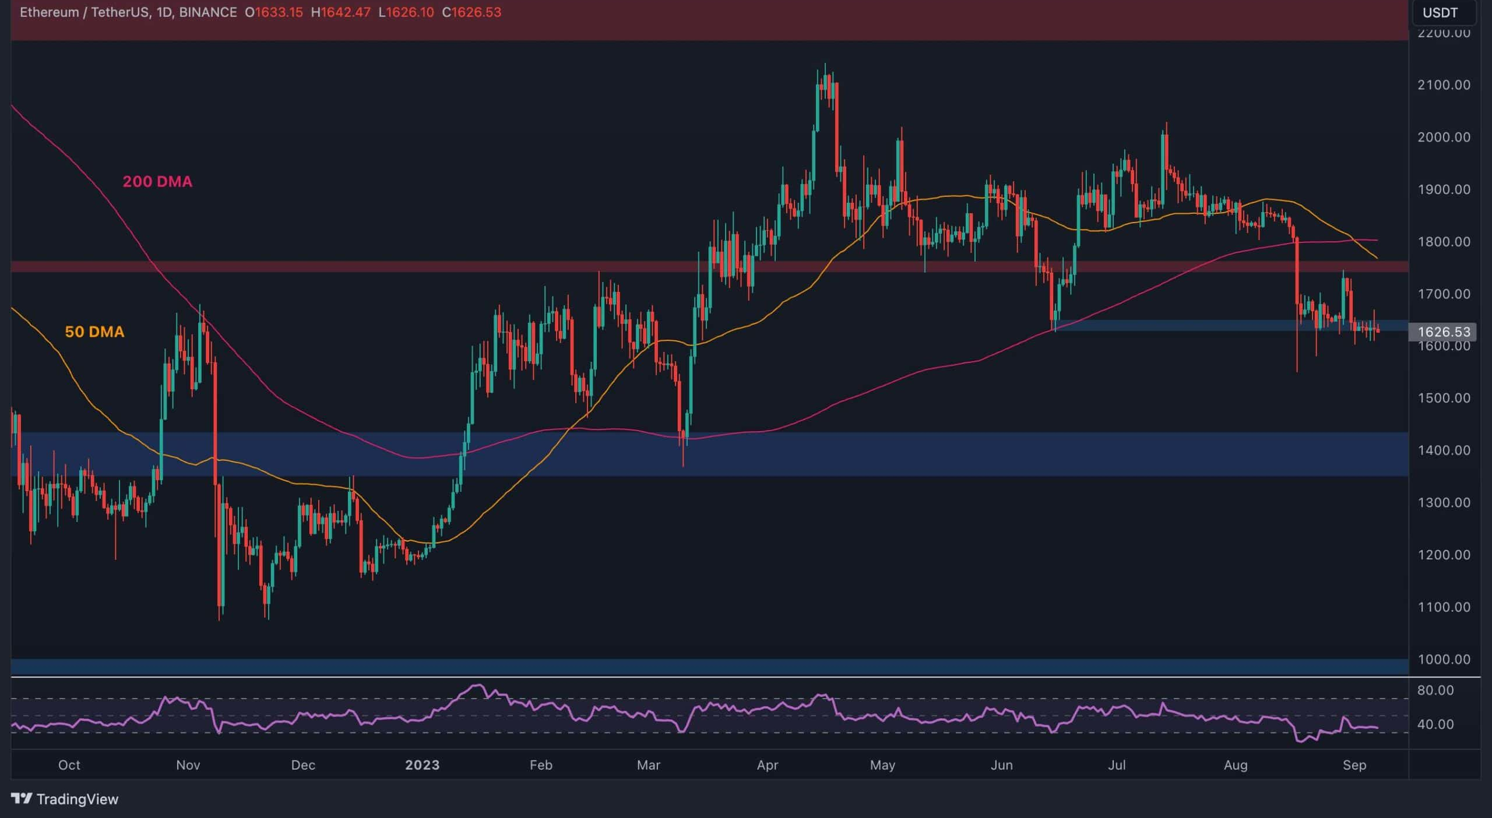Viewport: 1492px width, 818px height.
Task: Click the high value H1642.47
Action: coord(340,12)
